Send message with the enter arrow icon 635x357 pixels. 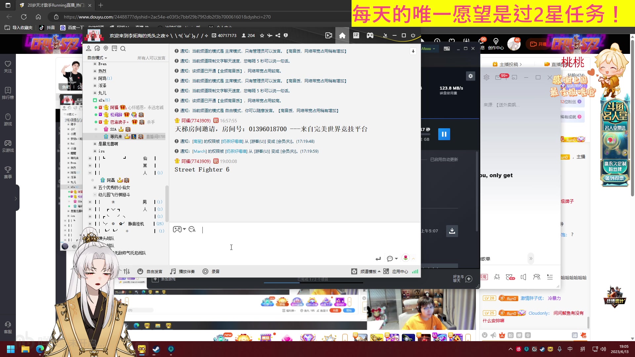378,258
